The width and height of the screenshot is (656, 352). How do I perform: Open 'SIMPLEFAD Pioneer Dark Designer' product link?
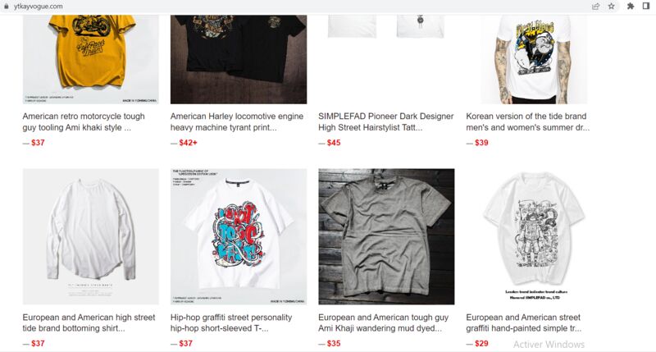pos(385,121)
